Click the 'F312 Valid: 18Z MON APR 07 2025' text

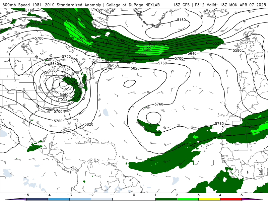pos(230,5)
